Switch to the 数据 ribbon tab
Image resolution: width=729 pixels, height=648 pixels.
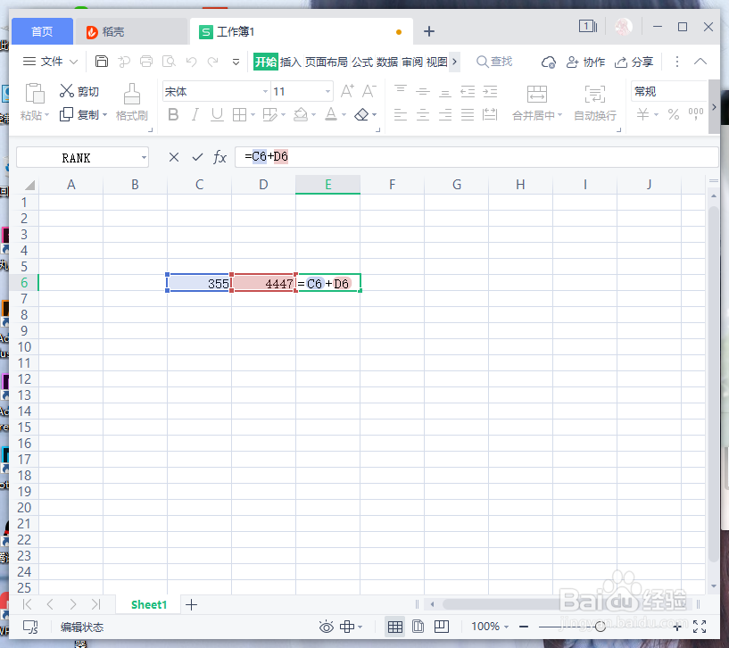click(x=387, y=62)
